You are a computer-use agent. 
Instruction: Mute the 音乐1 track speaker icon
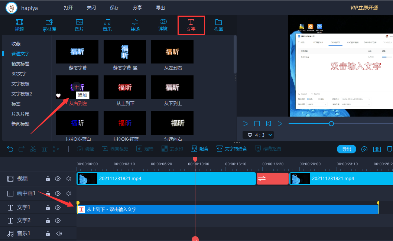tap(58, 233)
